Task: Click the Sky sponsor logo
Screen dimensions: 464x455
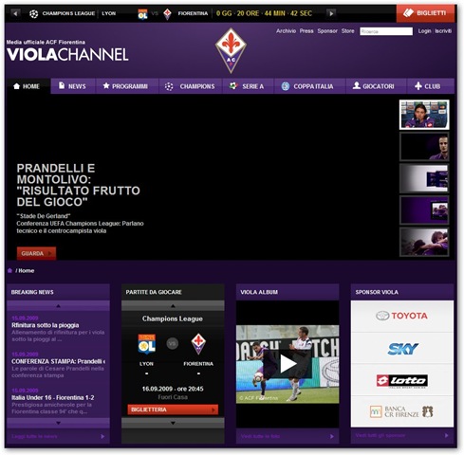Action: pyautogui.click(x=402, y=349)
